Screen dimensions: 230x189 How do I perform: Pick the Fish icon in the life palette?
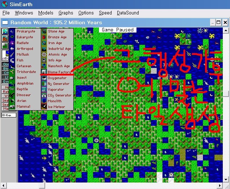12,60
